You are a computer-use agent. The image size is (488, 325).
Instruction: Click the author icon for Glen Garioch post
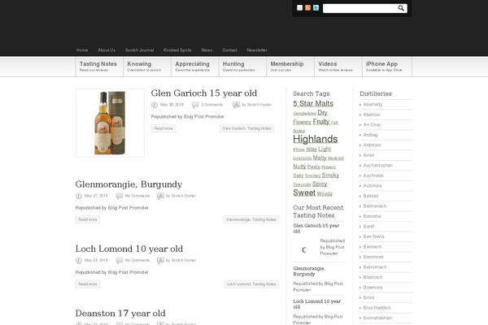(236, 105)
